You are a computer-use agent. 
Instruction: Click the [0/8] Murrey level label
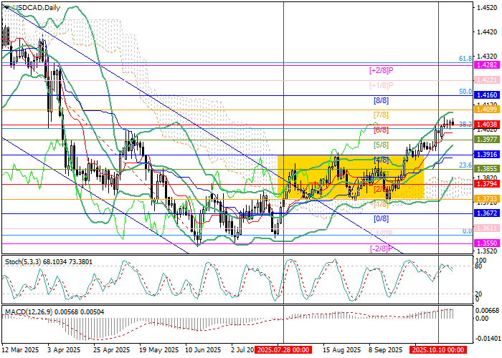(380, 218)
